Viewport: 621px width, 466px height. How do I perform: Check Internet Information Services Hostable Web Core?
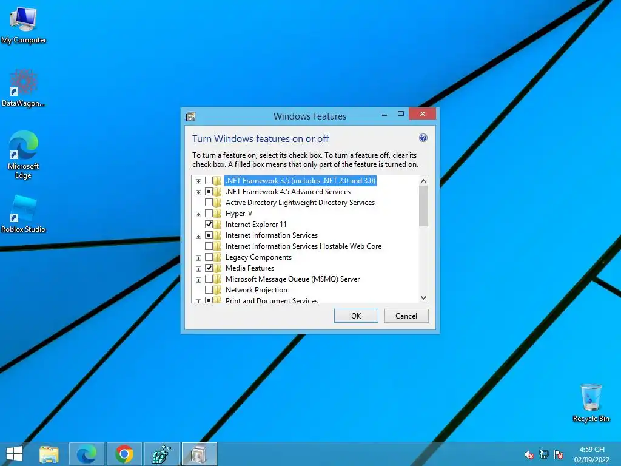click(209, 246)
